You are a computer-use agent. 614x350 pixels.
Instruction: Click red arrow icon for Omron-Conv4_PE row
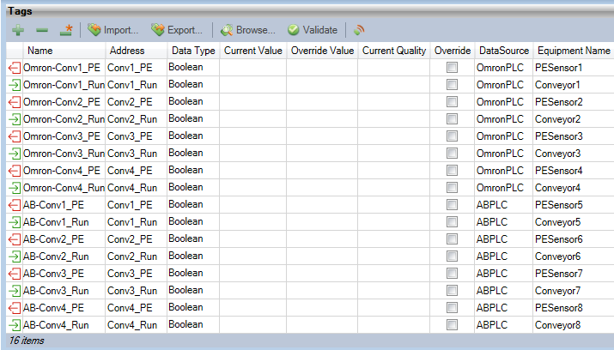pos(15,171)
